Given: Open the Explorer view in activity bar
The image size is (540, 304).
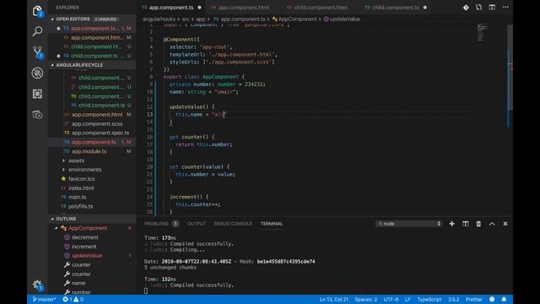Looking at the screenshot, I should click(37, 11).
